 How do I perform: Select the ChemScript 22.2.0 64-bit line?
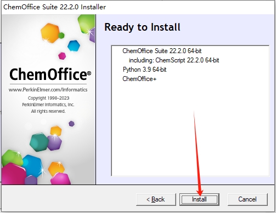click(174, 60)
